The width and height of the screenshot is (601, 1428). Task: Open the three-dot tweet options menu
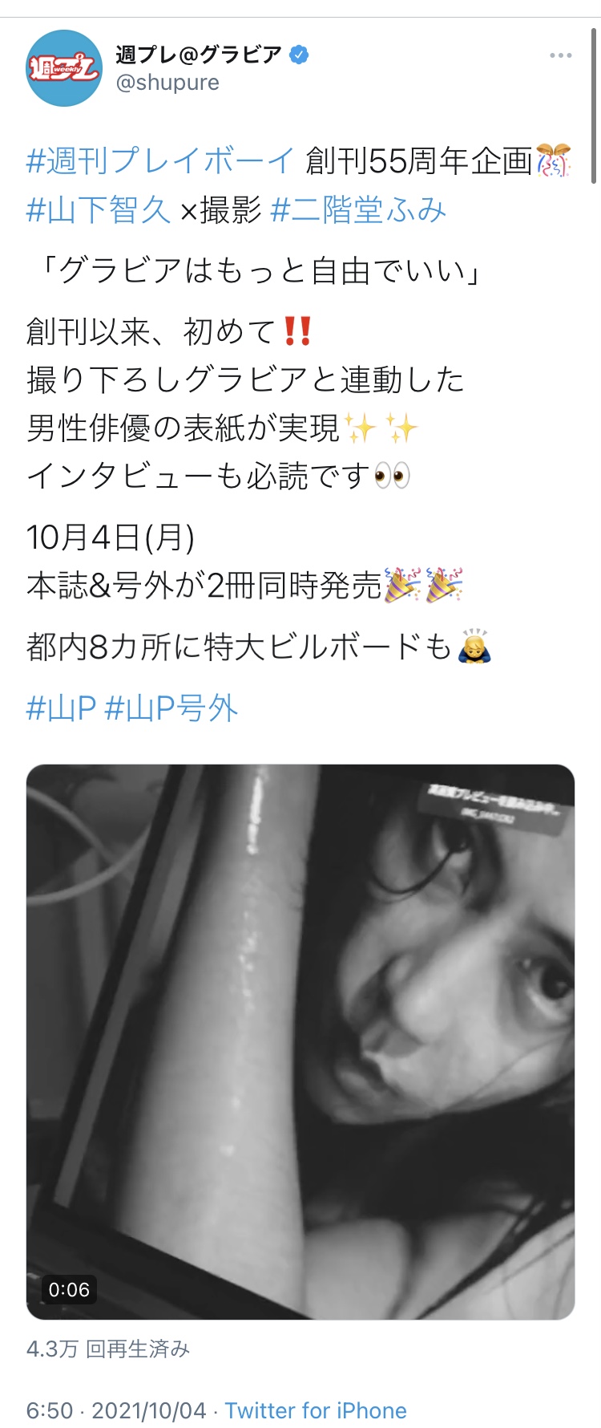tap(561, 55)
